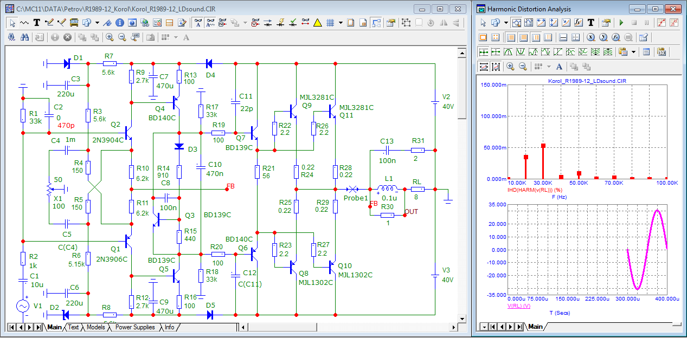
Task: Select the Text mode tool in schematic toolbar
Action: point(37,23)
